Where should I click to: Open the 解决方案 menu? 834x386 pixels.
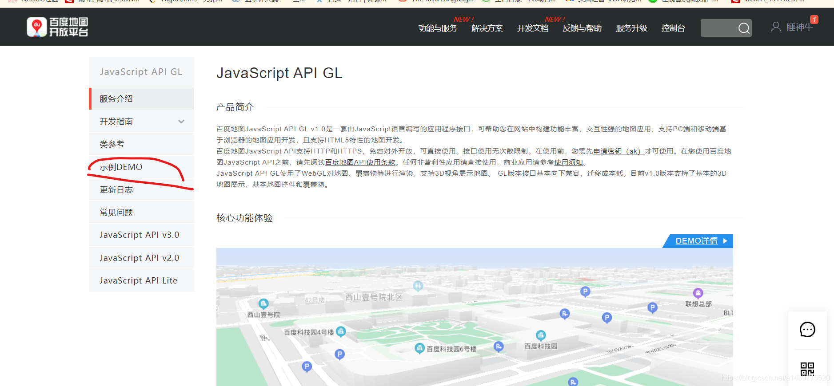(x=487, y=28)
